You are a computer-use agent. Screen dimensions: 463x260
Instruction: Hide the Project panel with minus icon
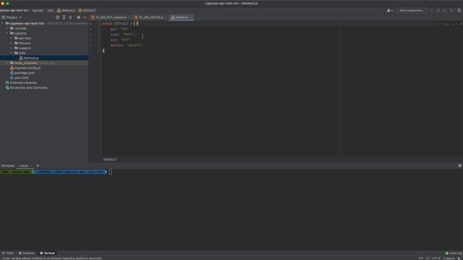[x=85, y=17]
